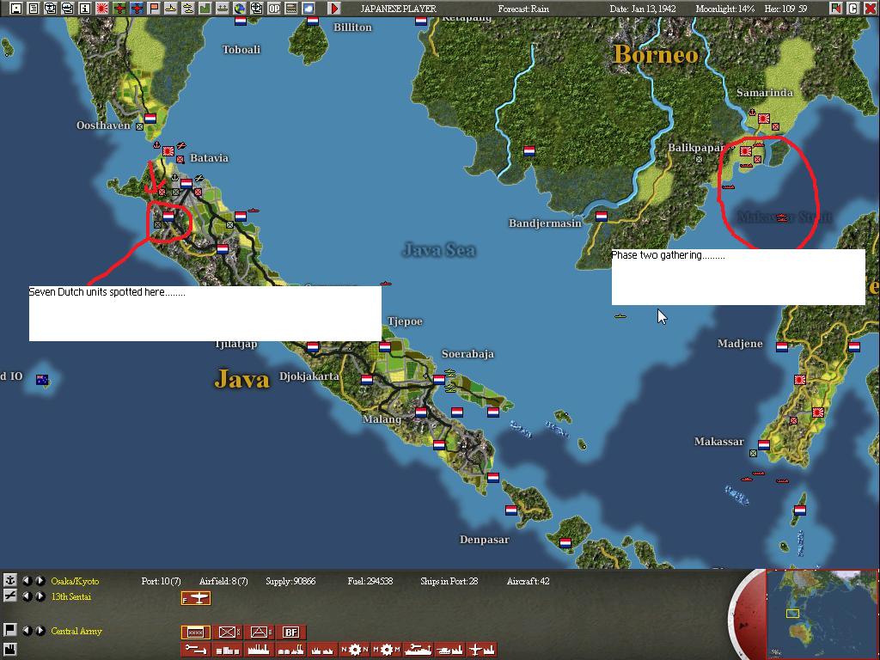
Task: Click the crosshair target toolbar icon
Action: point(256,9)
